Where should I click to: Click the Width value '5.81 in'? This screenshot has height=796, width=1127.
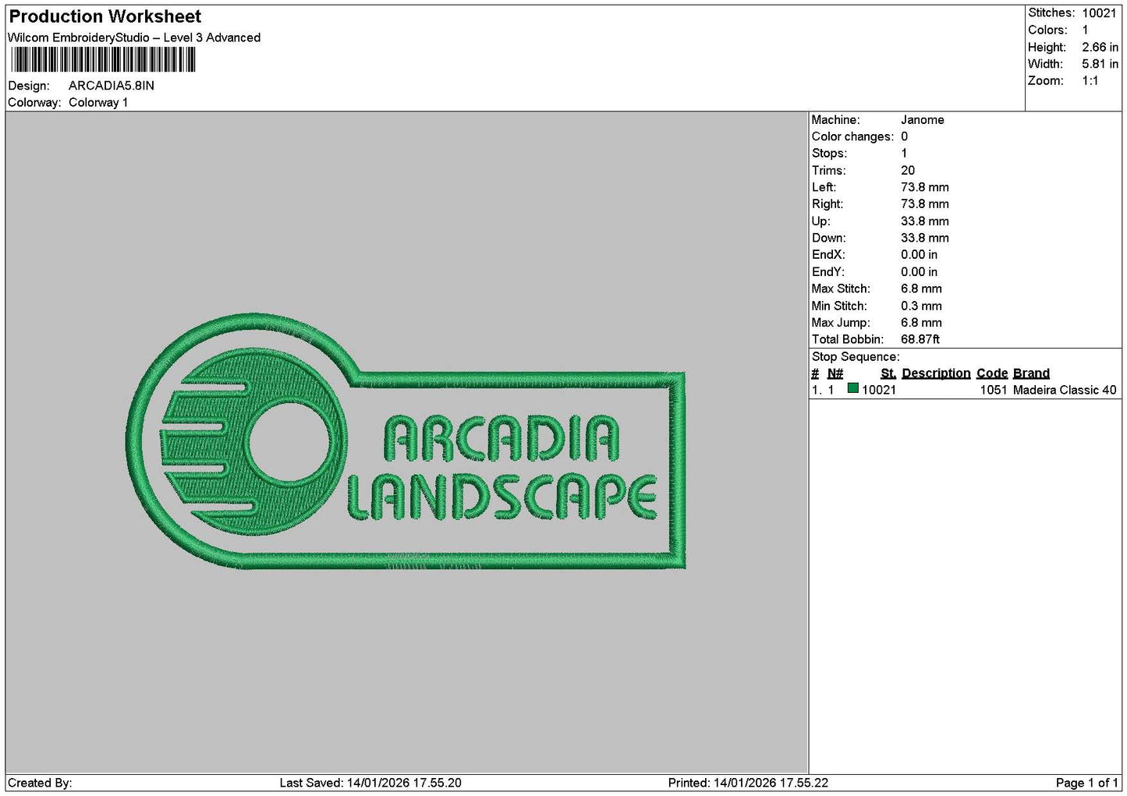point(1100,64)
